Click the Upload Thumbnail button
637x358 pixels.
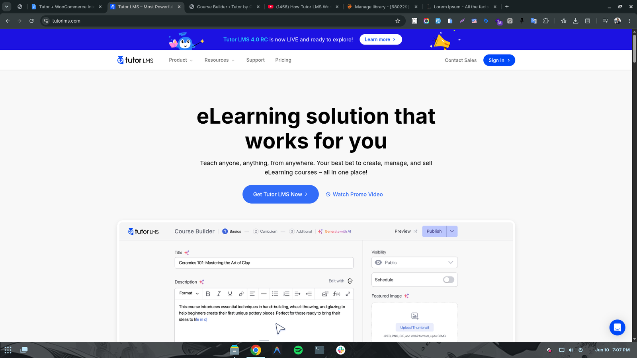click(x=414, y=328)
